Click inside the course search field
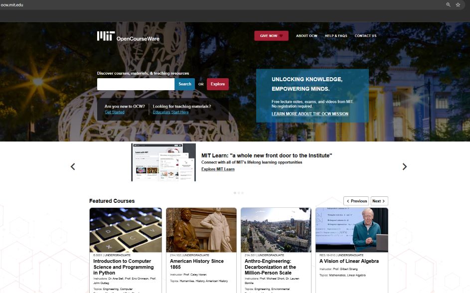Image resolution: width=470 pixels, height=293 pixels. tap(136, 84)
